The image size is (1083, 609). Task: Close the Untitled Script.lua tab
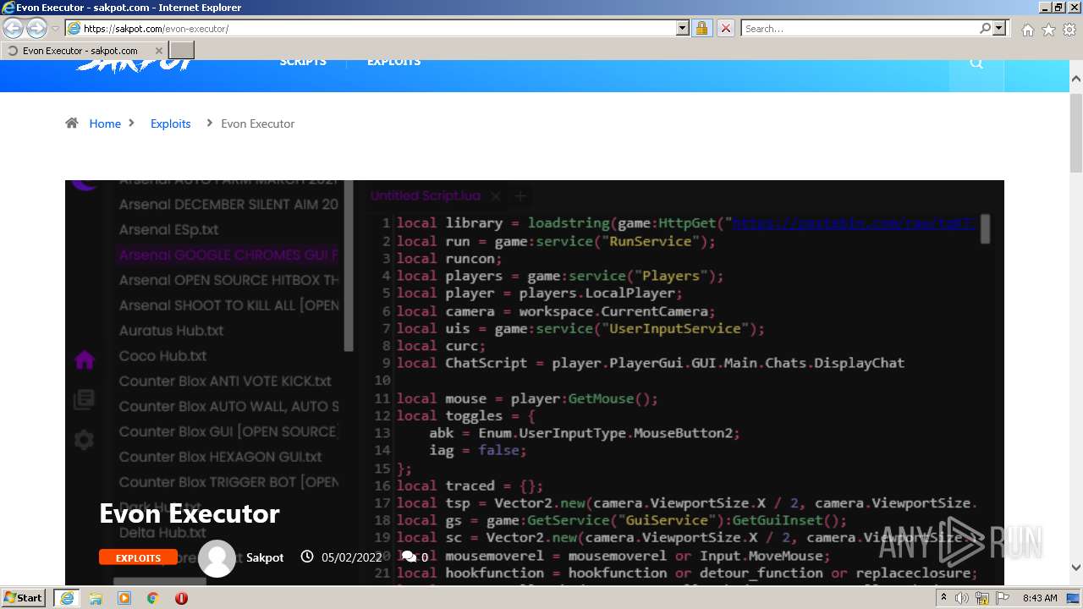496,196
